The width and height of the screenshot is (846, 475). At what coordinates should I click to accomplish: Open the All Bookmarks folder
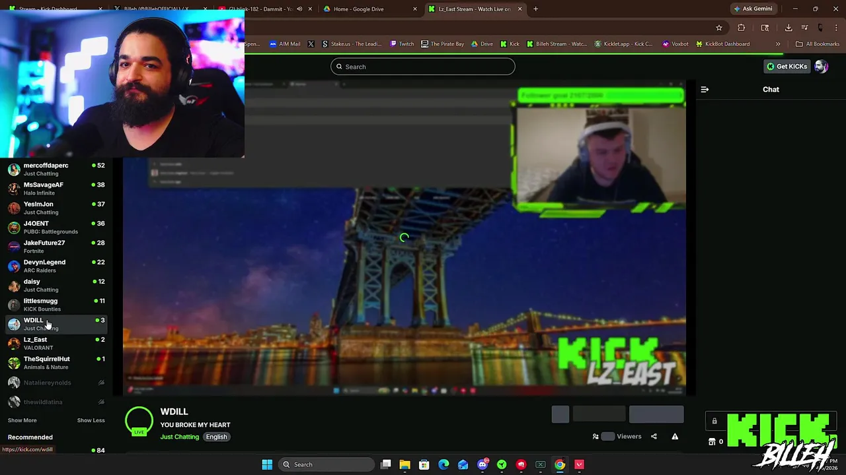coord(818,44)
